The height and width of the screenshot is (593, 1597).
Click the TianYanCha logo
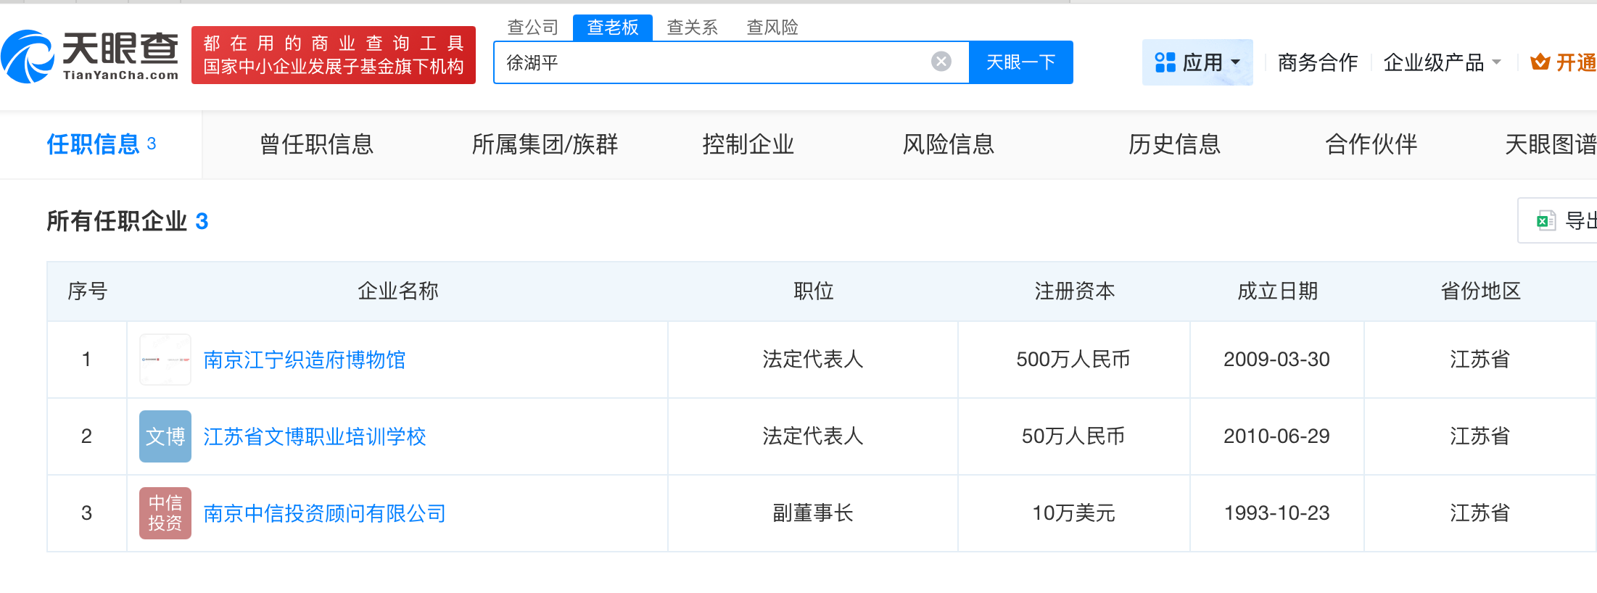coord(91,56)
